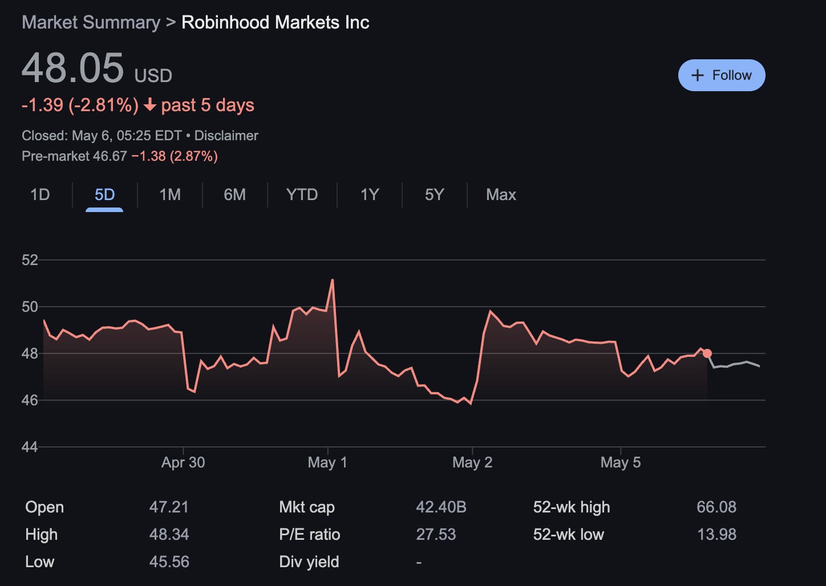826x586 pixels.
Task: Click the 52-wk high value 66.08
Action: pos(716,507)
